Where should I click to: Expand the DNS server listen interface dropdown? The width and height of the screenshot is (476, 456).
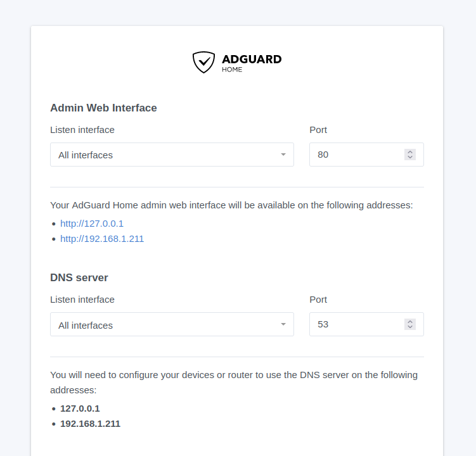165,325
